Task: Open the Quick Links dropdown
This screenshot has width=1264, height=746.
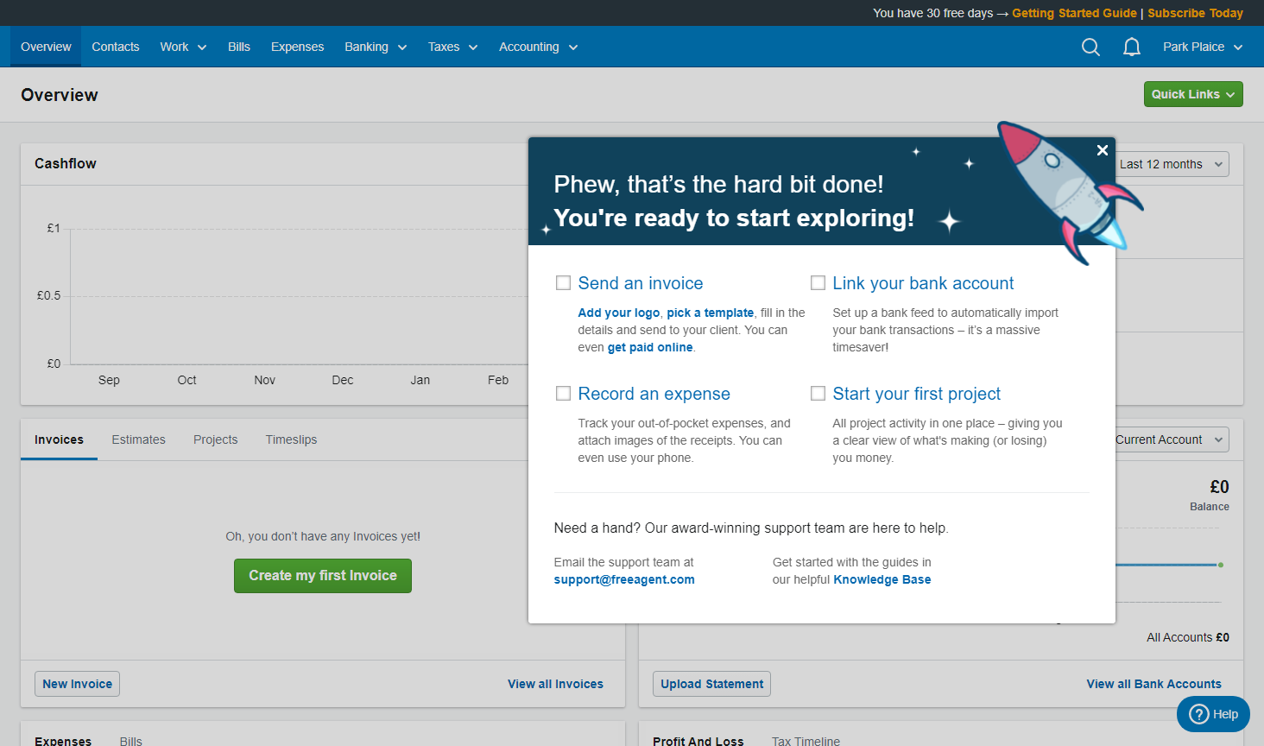Action: [1193, 94]
